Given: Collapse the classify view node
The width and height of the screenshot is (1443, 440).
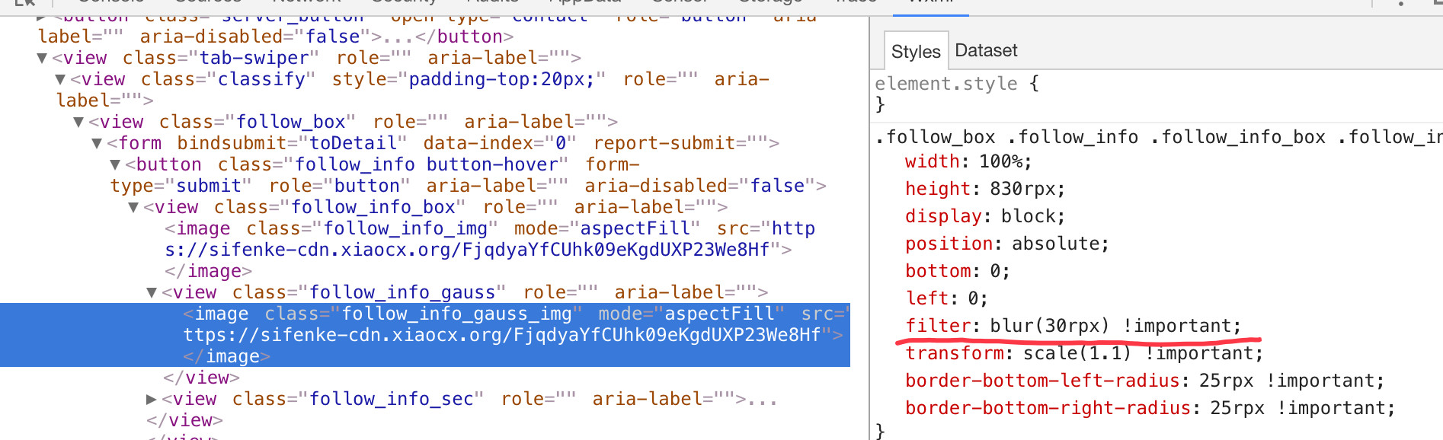Looking at the screenshot, I should pos(60,80).
